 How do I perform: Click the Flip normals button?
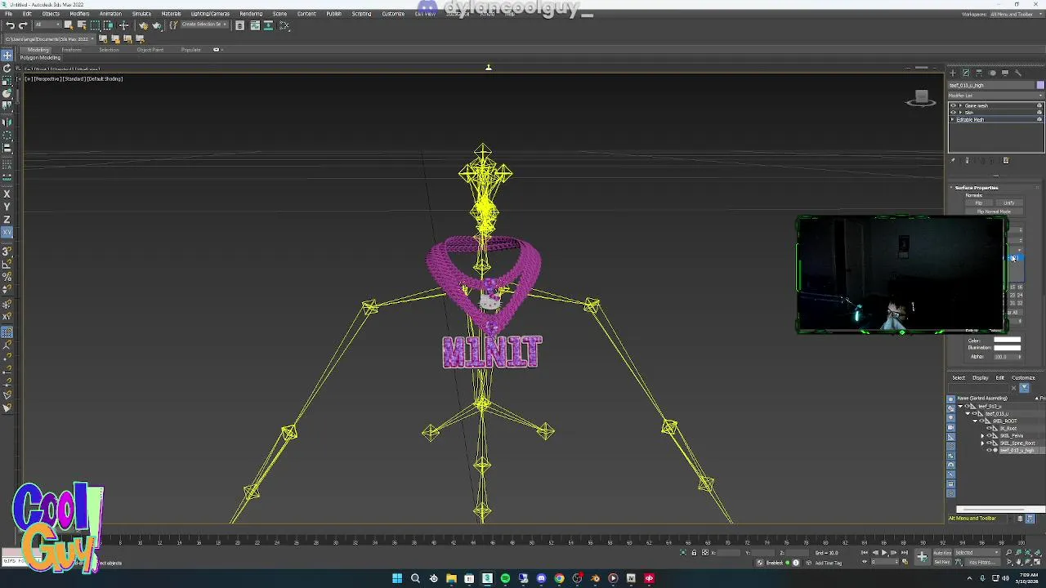[979, 203]
